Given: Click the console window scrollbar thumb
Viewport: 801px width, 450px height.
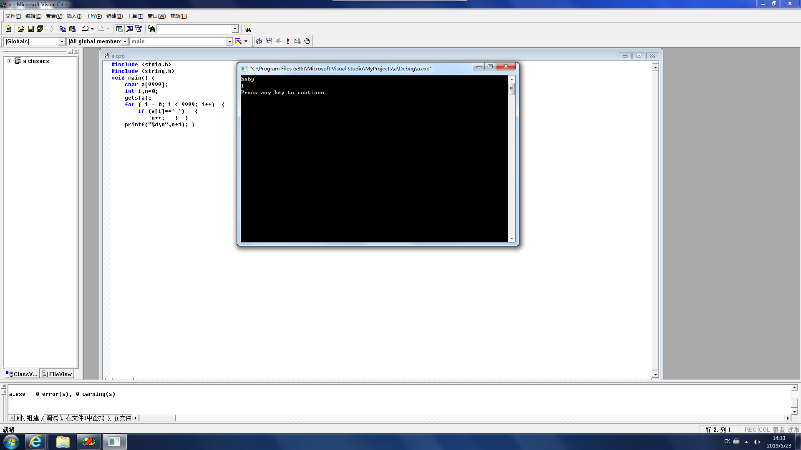Looking at the screenshot, I should point(511,88).
